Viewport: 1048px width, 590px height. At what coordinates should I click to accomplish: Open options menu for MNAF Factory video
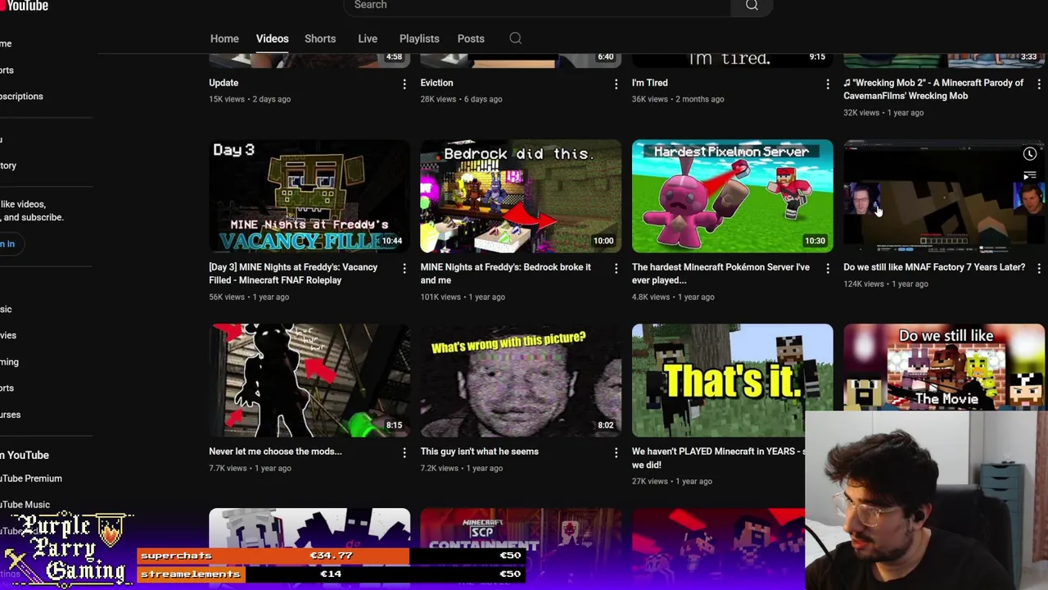click(1039, 268)
